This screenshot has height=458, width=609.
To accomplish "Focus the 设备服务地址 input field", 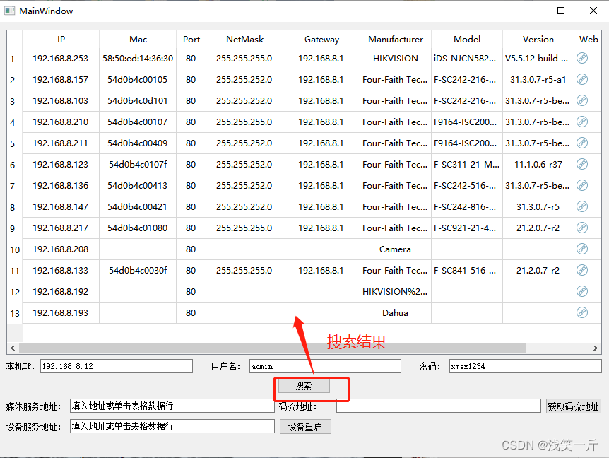I will 172,426.
